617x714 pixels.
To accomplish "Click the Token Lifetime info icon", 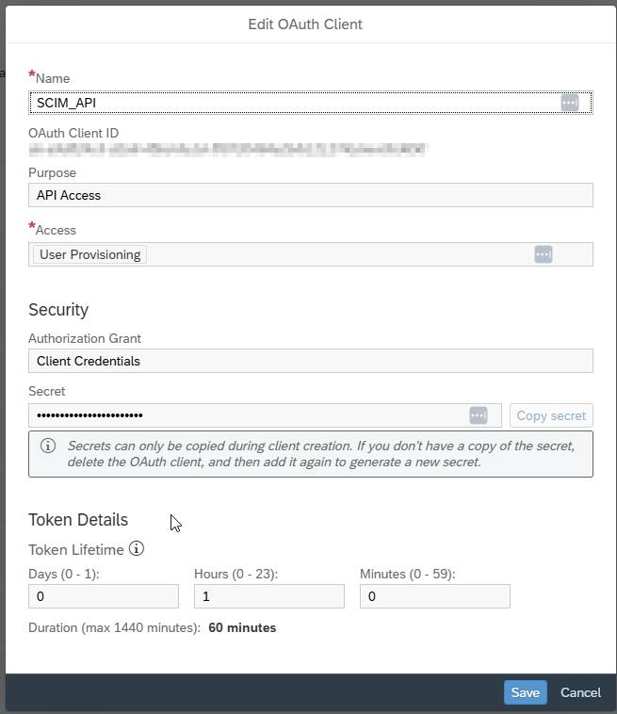I will [x=137, y=548].
